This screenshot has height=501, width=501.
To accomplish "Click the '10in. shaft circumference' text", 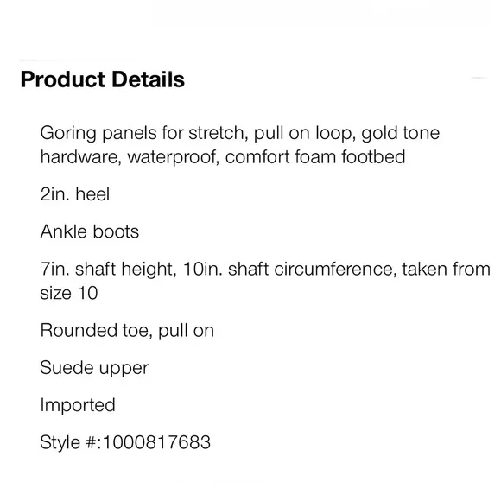I will click(x=289, y=269).
